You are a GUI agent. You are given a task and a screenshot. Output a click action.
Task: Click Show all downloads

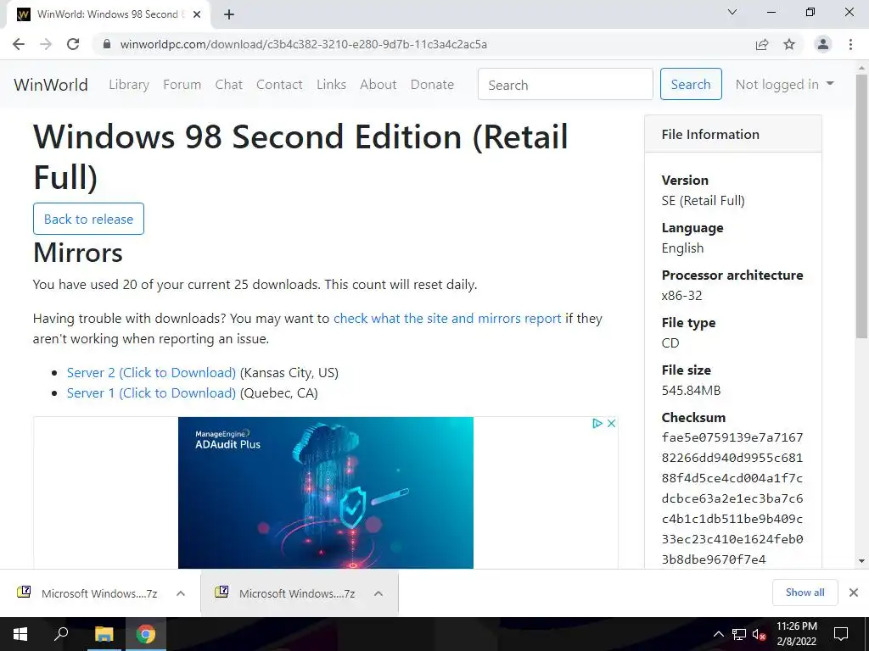point(805,593)
